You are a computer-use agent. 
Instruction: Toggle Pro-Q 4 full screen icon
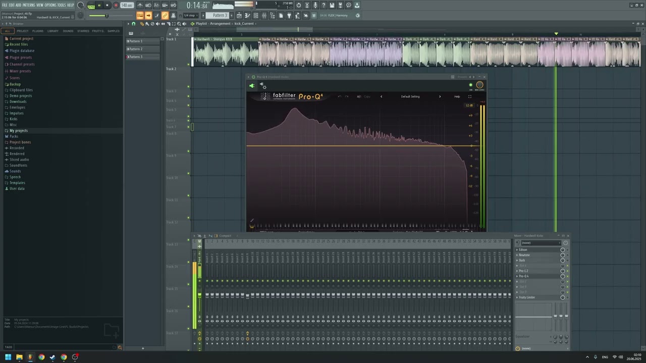[x=470, y=96]
